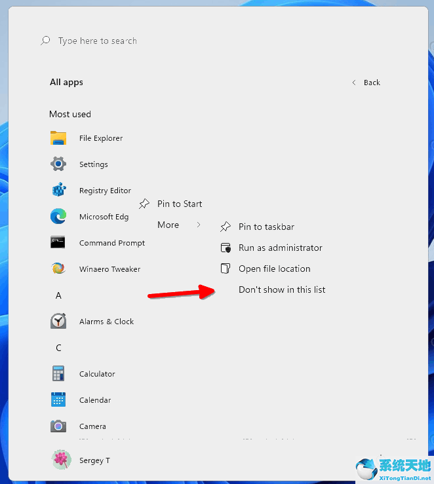Choose Open file location
Viewport: 434px width, 484px height.
pos(274,269)
